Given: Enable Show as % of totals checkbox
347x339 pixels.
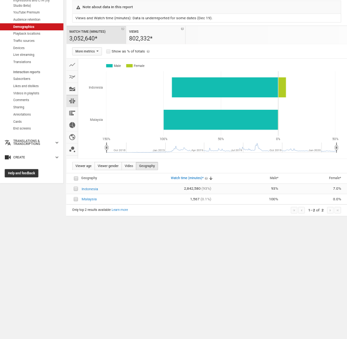Looking at the screenshot, I should click(108, 51).
